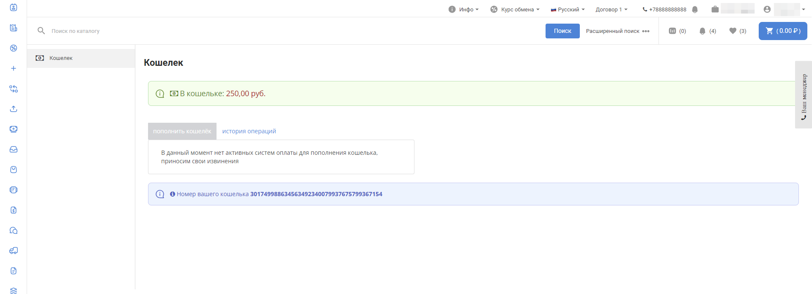Click the bell next to phone number
812x294 pixels.
tap(695, 9)
